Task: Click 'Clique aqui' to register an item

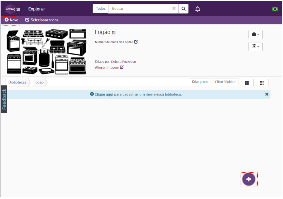Action: click(x=104, y=94)
